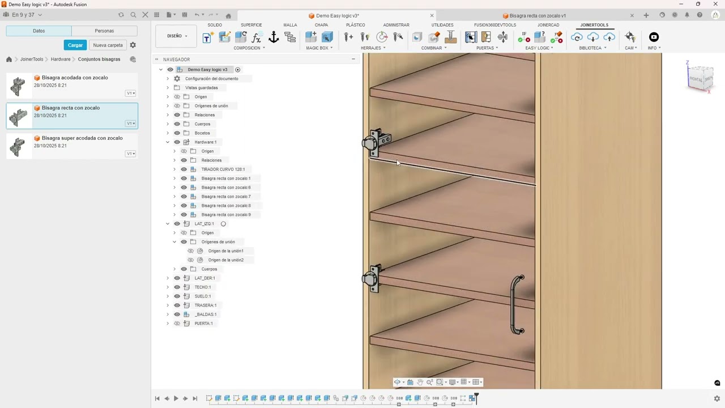
Task: Click the new tab plus icon
Action: (646, 15)
